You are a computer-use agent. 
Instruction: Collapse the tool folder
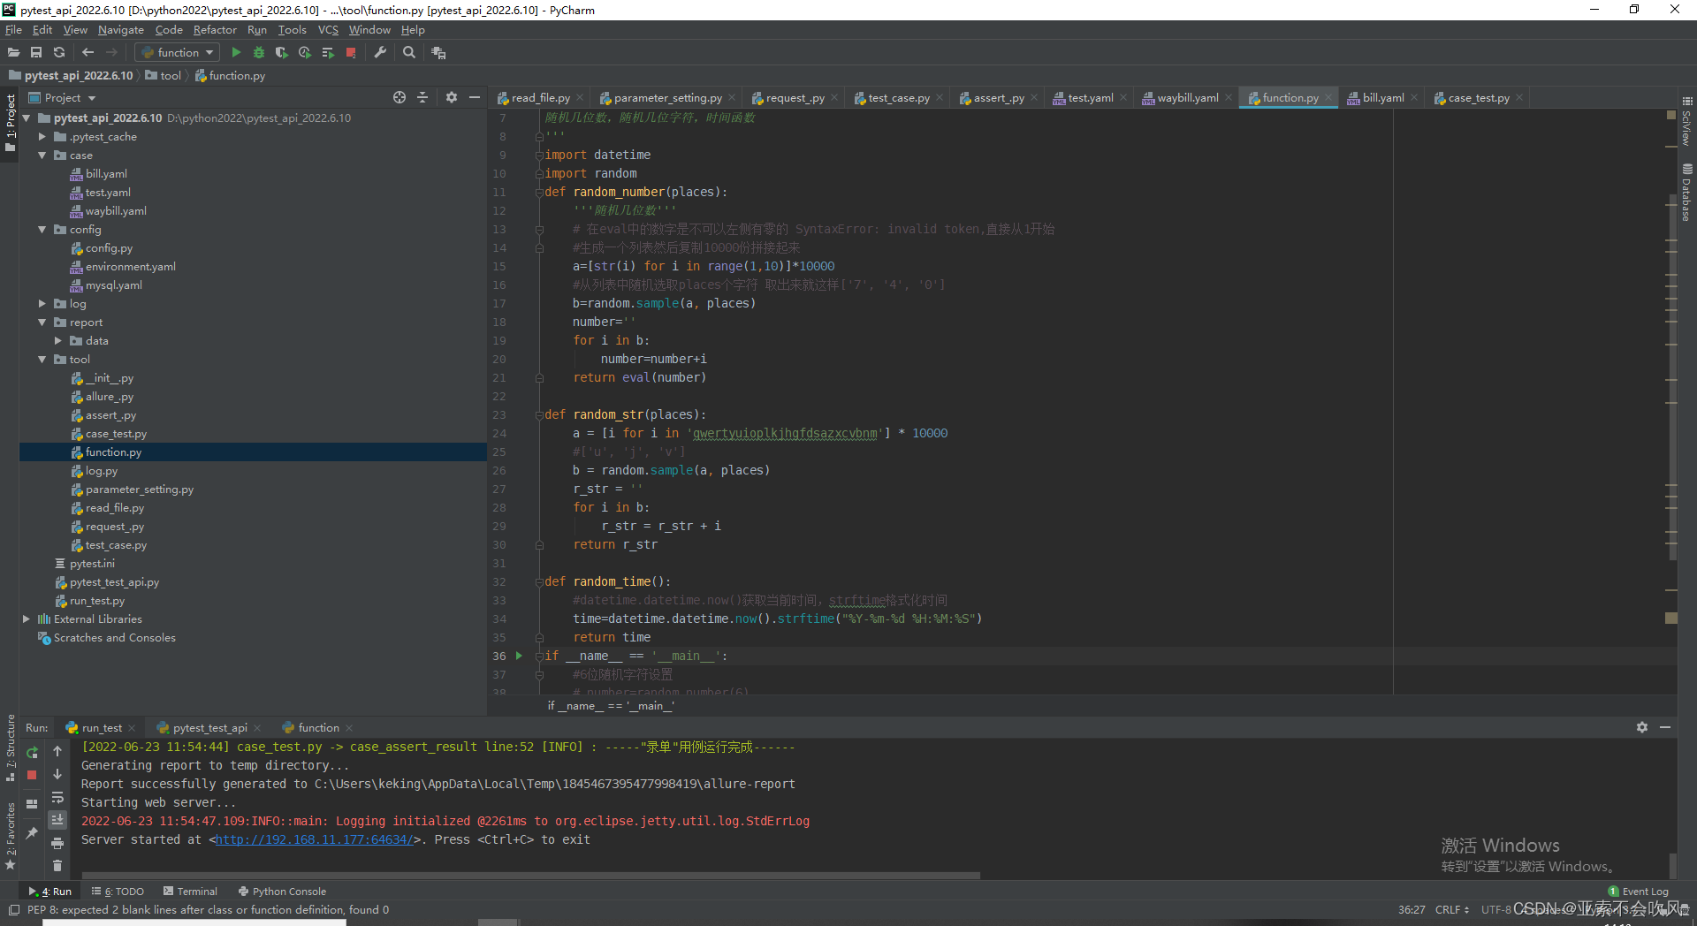(42, 360)
